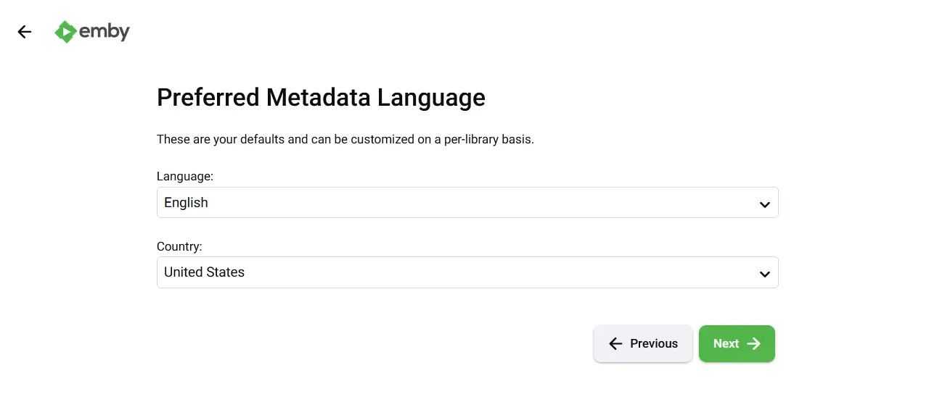937x394 pixels.
Task: Click the green Emby play-diamond logo icon
Action: (65, 32)
